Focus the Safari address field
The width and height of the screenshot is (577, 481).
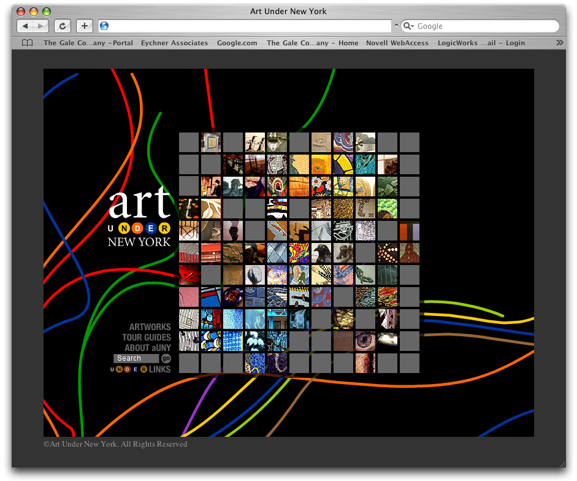tap(245, 26)
